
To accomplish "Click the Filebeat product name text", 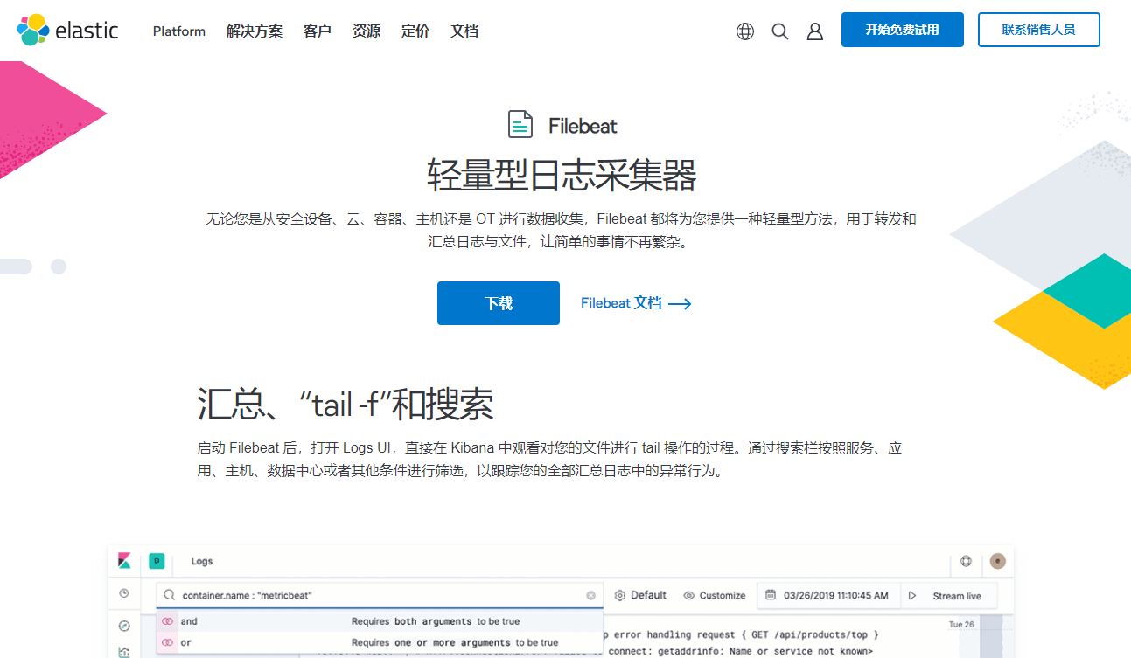I will coord(583,126).
